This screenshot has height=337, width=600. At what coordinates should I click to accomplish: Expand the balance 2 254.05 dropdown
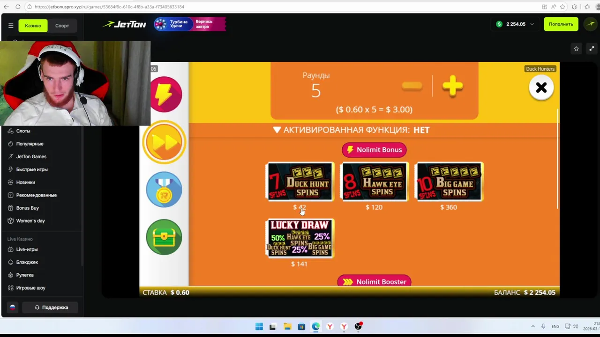coord(515,24)
